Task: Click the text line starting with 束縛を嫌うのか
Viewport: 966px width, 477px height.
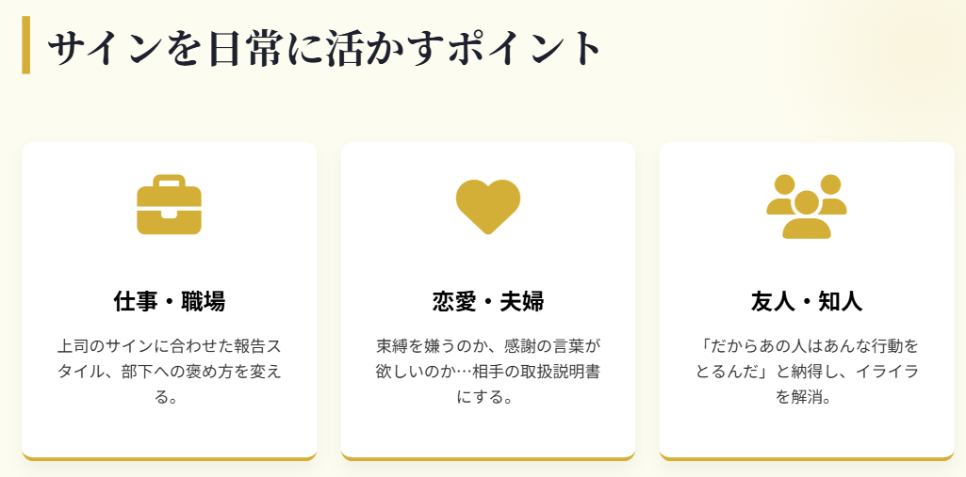Action: click(x=488, y=345)
